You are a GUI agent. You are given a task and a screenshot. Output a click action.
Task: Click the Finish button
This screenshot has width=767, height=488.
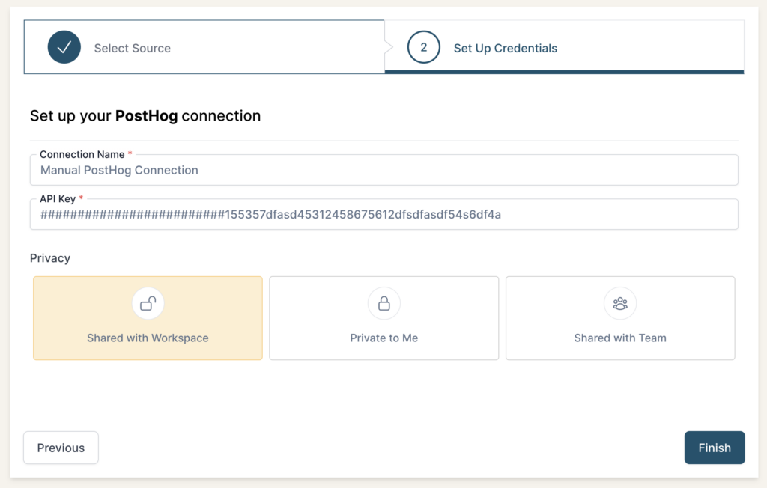[x=714, y=448]
